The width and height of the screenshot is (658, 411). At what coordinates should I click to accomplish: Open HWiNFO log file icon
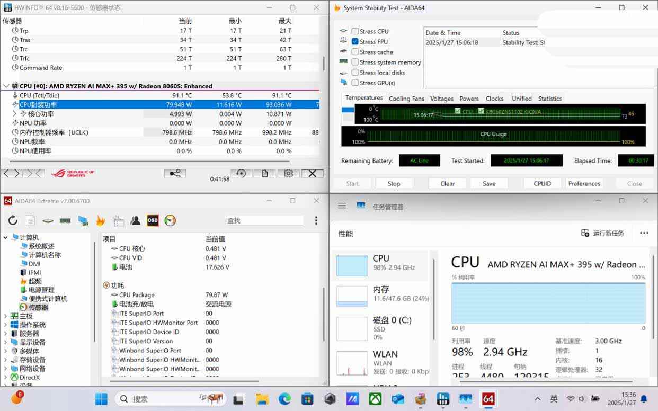point(264,174)
